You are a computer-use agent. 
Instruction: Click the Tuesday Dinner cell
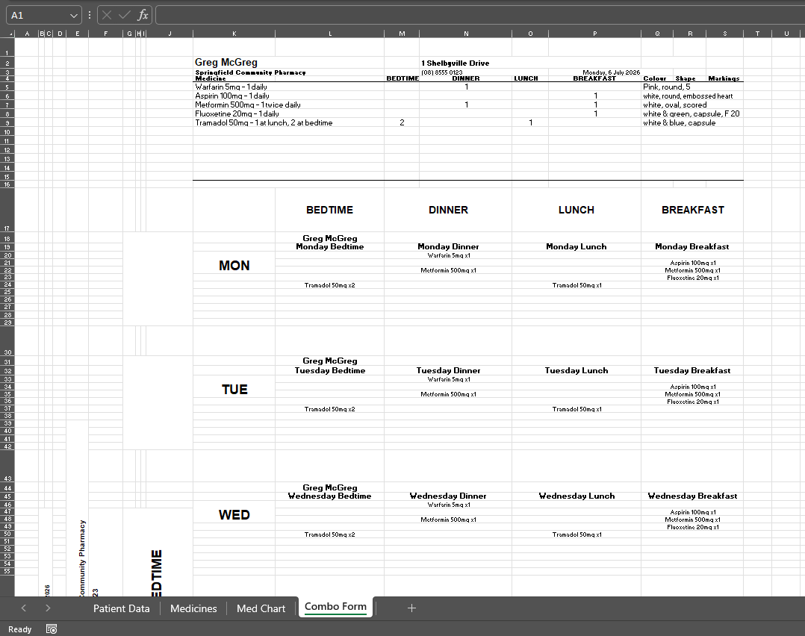click(x=448, y=370)
